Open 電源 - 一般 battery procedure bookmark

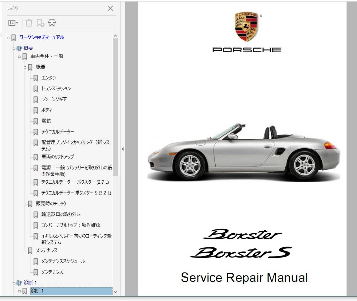click(77, 171)
